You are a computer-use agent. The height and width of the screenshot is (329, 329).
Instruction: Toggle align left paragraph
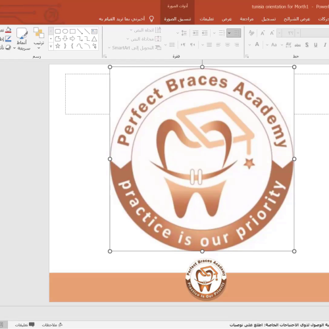click(x=218, y=45)
